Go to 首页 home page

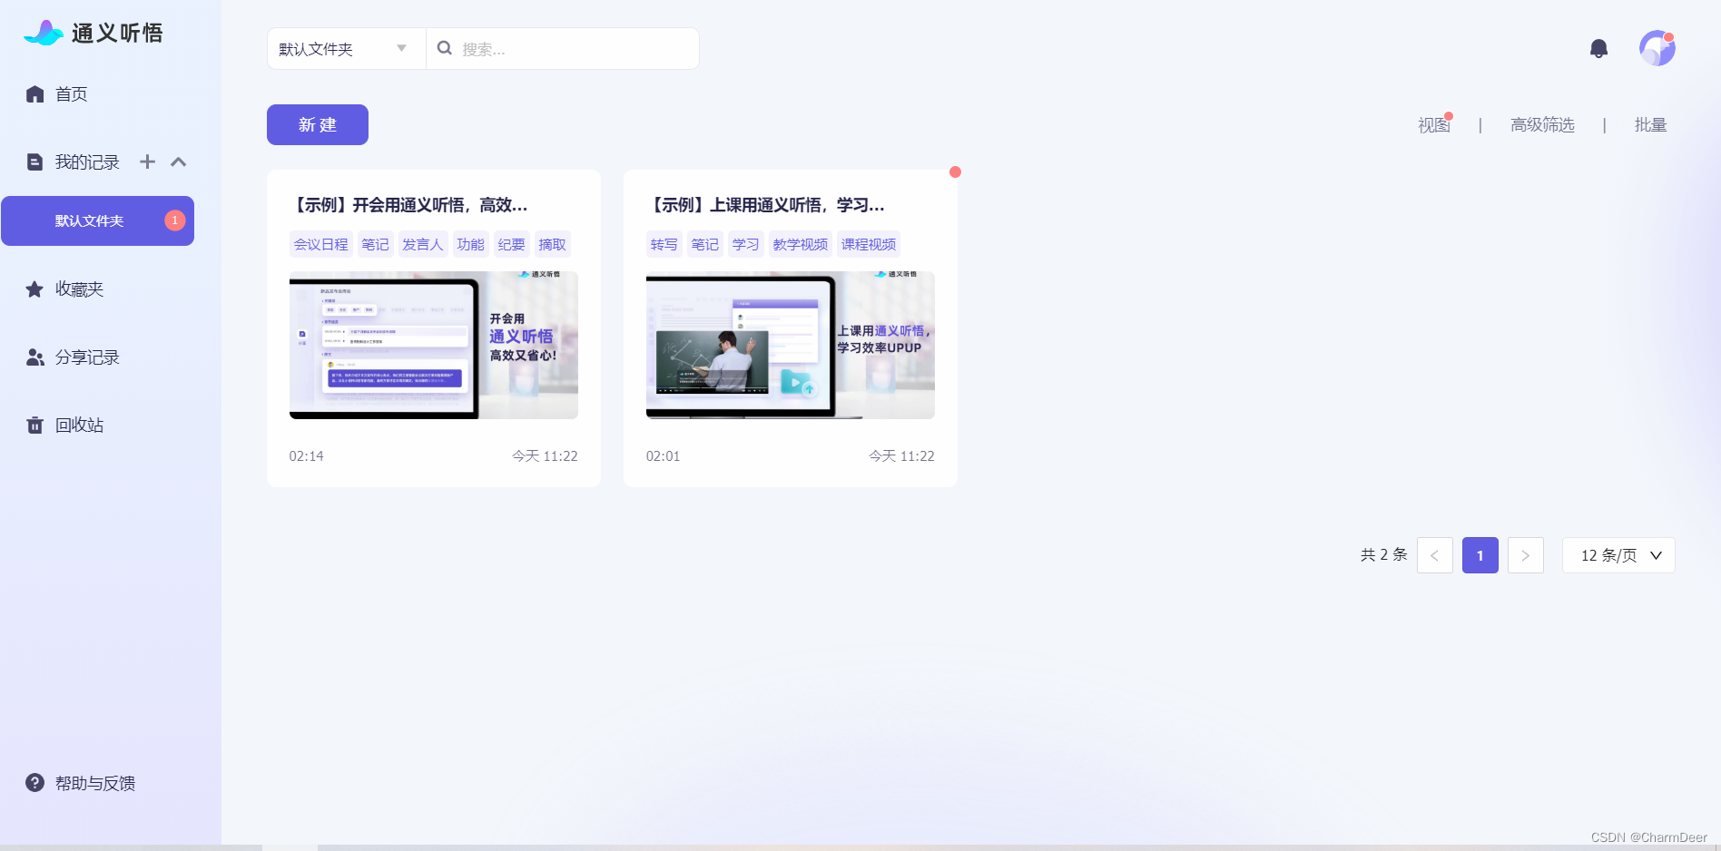[x=71, y=94]
